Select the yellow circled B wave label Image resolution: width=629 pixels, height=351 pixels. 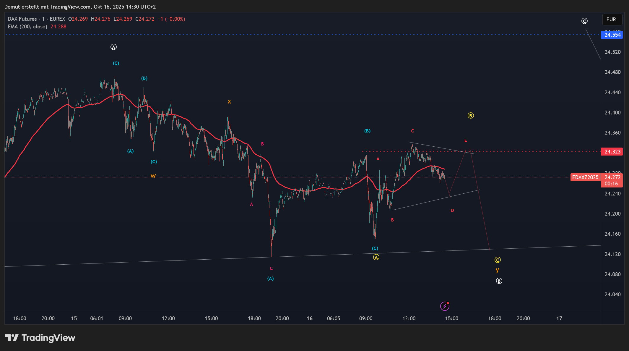pos(471,116)
